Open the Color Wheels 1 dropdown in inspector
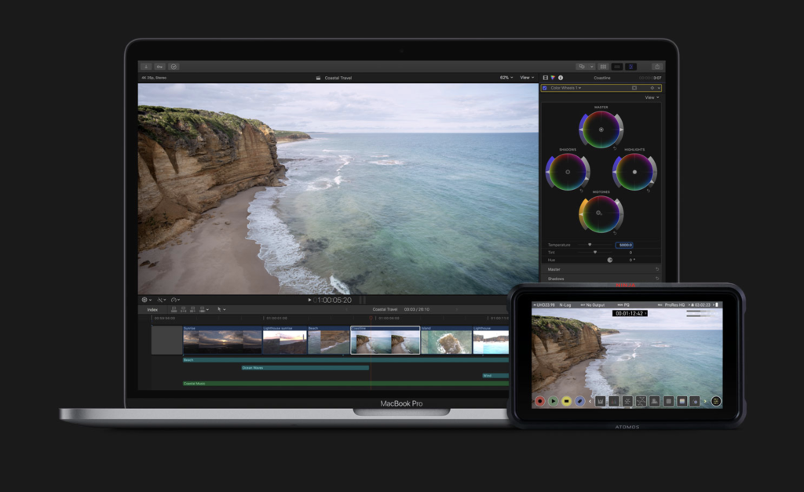This screenshot has width=804, height=492. pyautogui.click(x=579, y=88)
